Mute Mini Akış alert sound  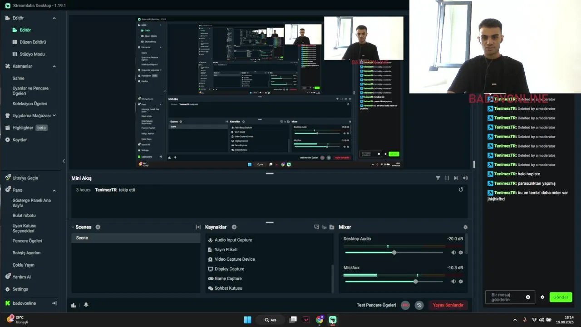pyautogui.click(x=465, y=178)
